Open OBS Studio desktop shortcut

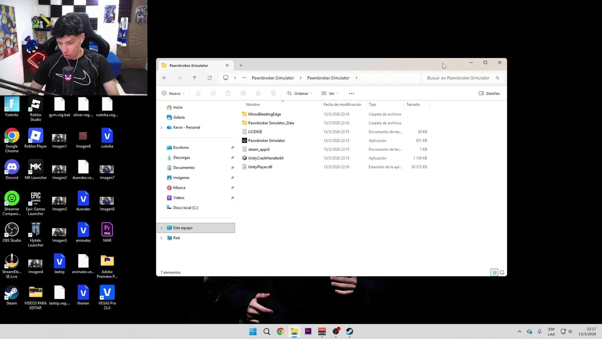pos(12,233)
